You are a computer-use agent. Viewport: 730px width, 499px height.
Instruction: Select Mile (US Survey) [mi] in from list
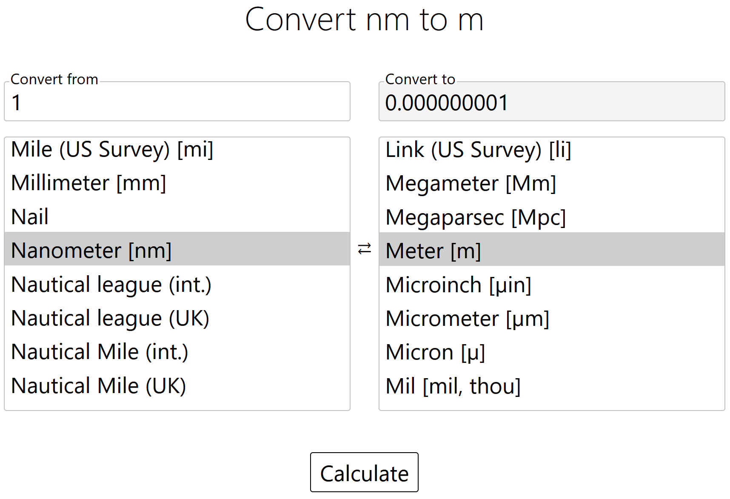177,149
